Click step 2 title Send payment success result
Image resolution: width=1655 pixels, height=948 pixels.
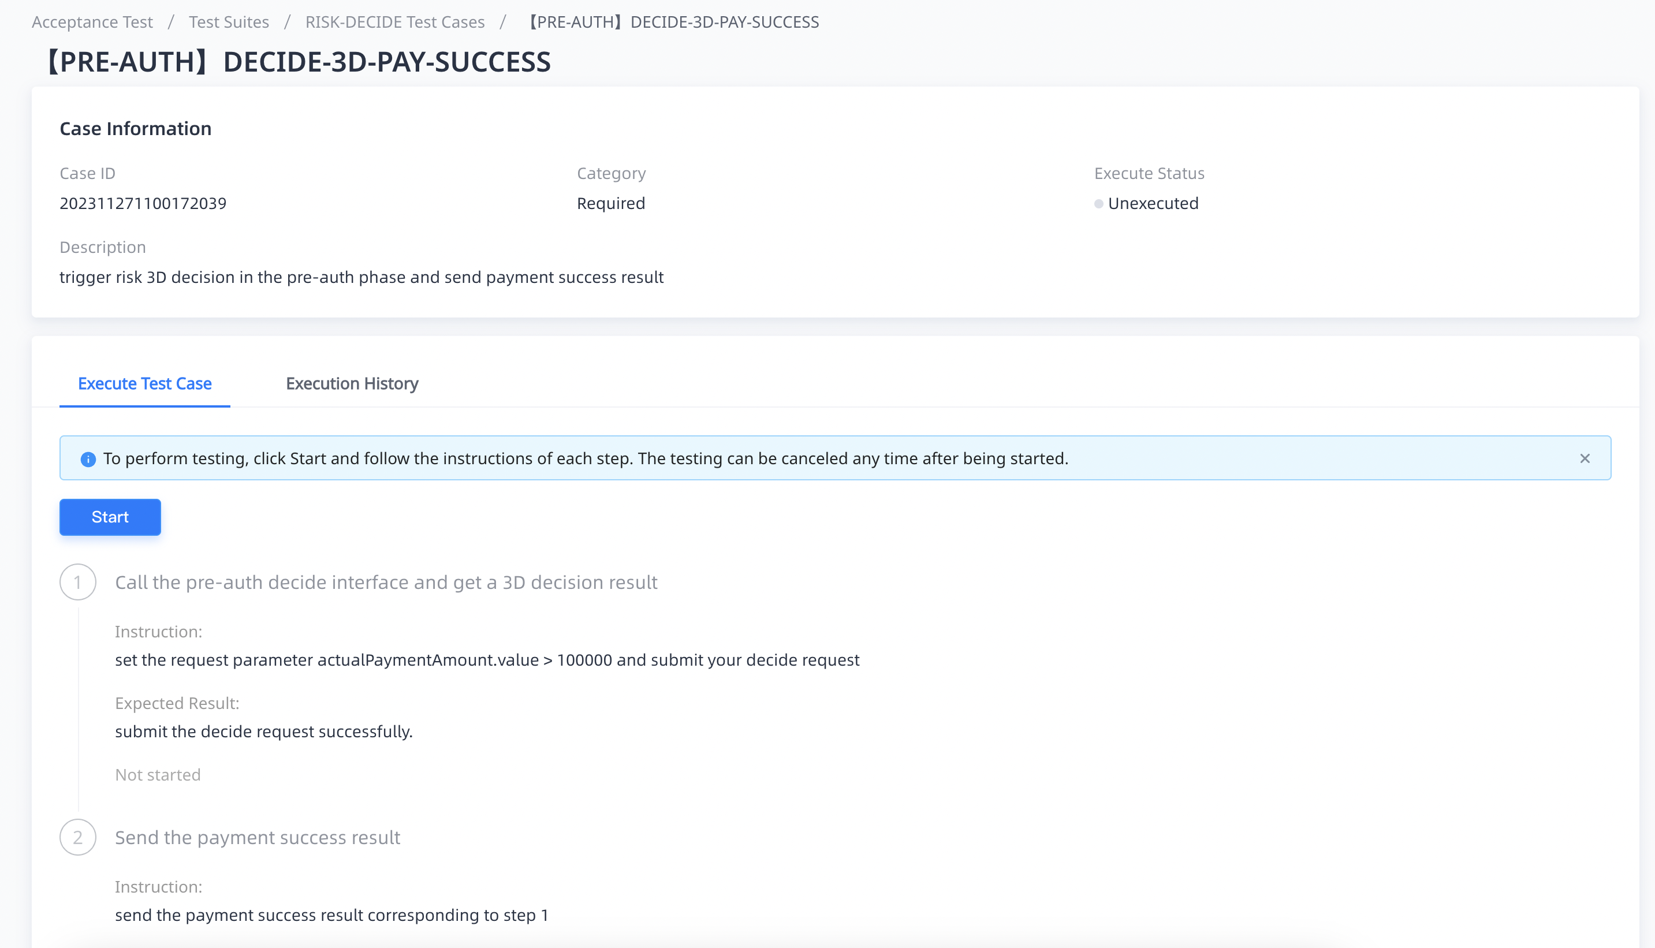(257, 837)
